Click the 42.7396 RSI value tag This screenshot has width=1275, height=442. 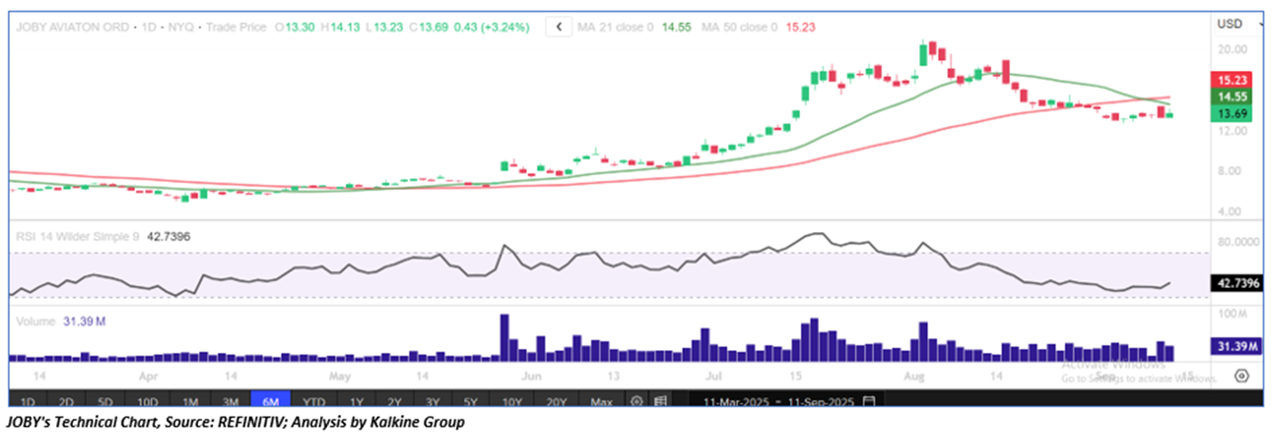click(x=1236, y=283)
